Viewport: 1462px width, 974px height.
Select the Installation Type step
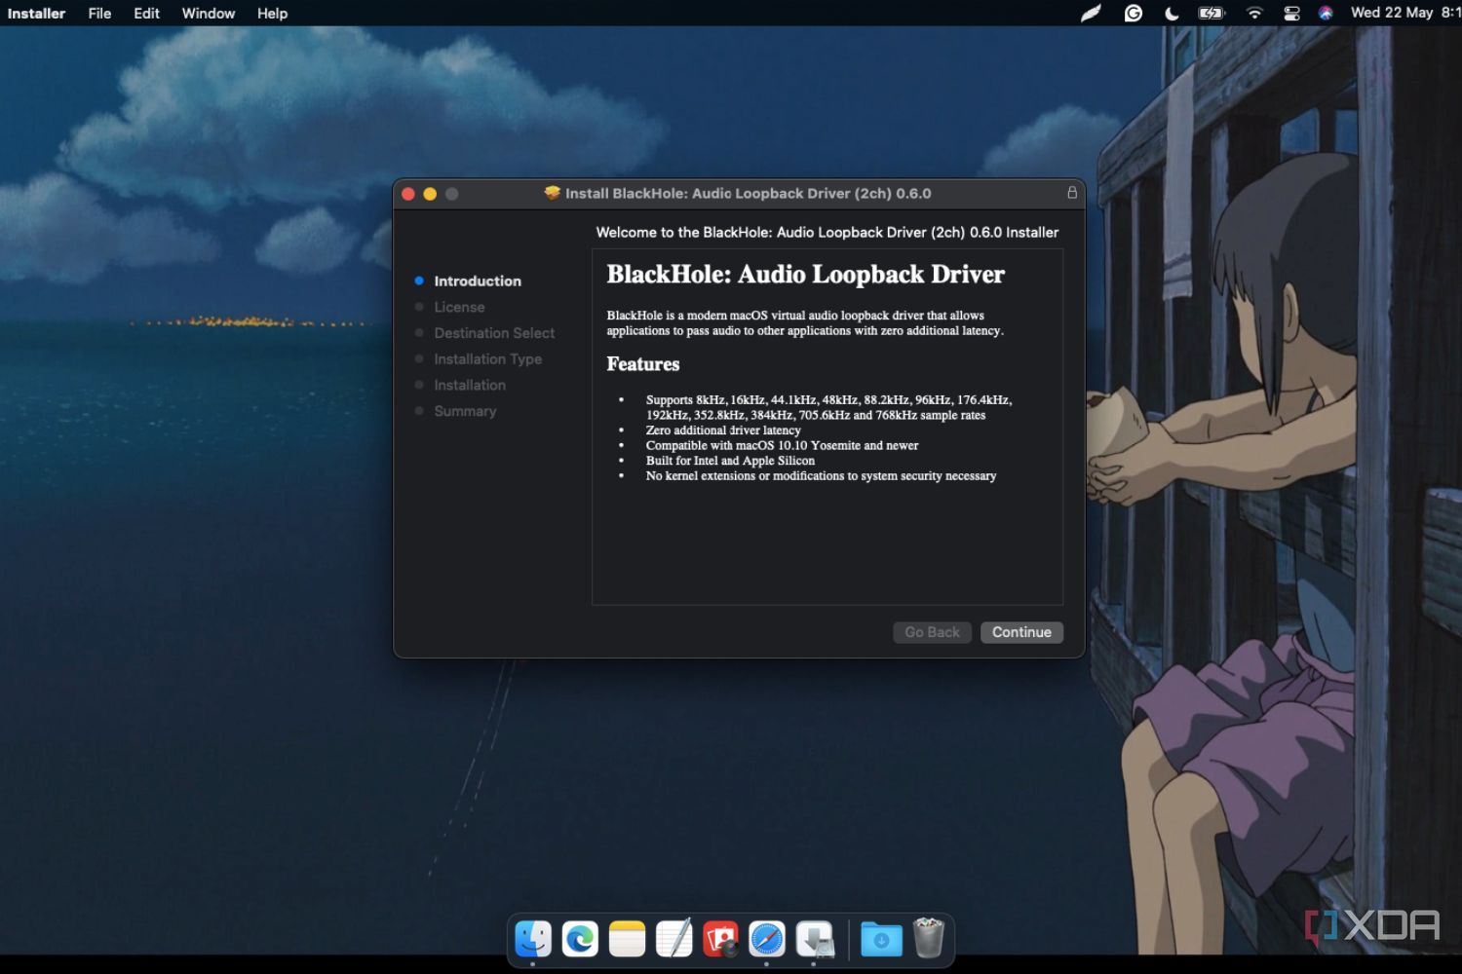tap(487, 359)
